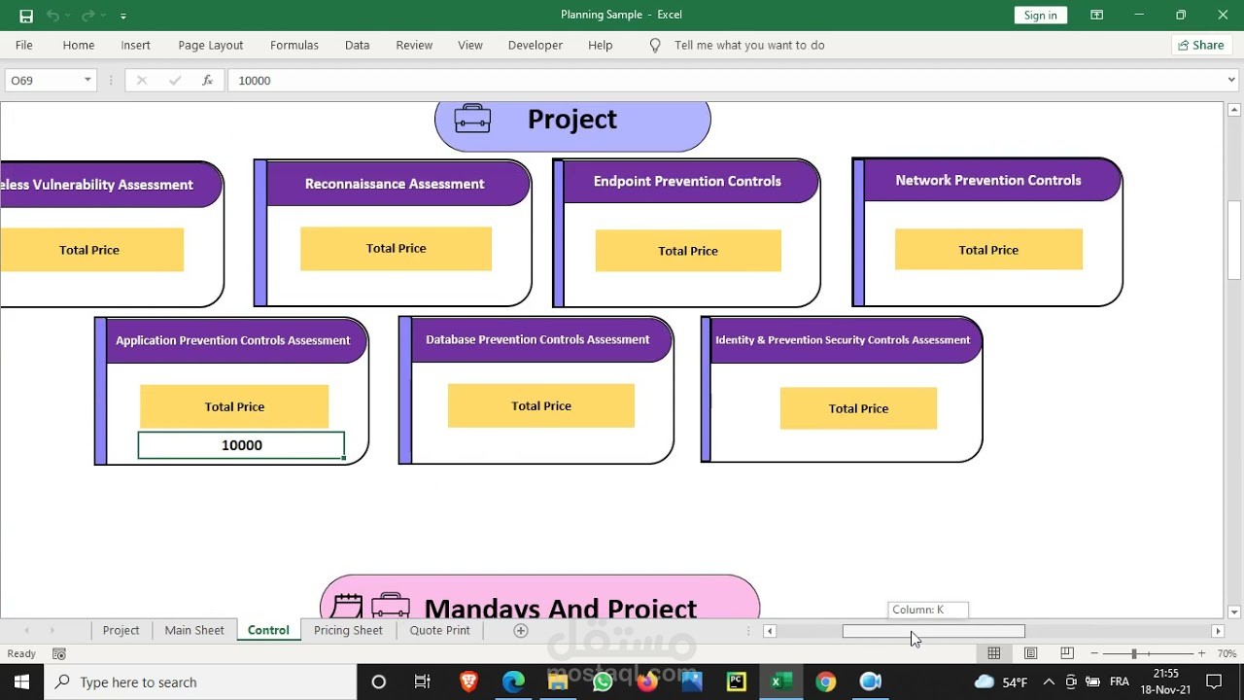Screen dimensions: 1244x700
Task: Open the Help ribbon tab
Action: point(601,45)
